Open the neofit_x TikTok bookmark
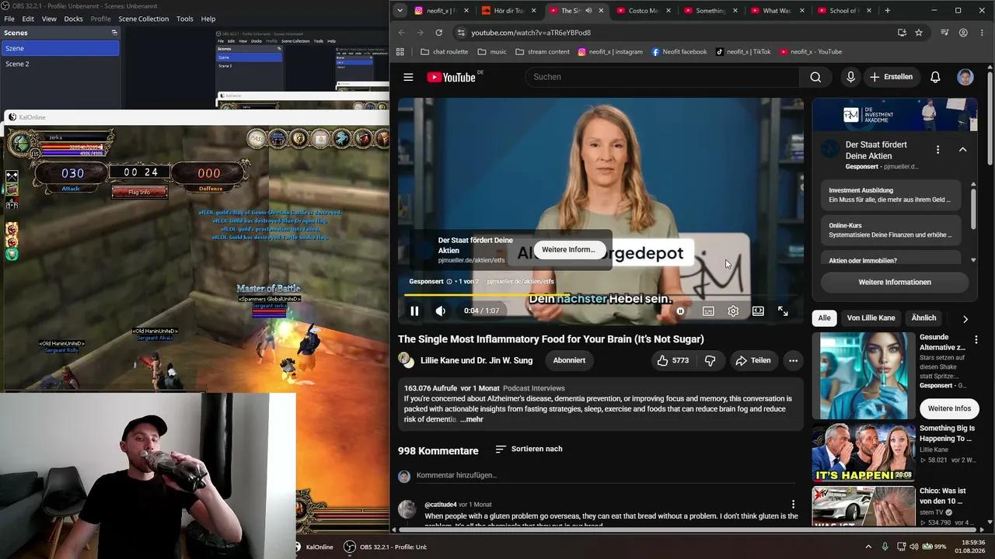 coord(743,52)
